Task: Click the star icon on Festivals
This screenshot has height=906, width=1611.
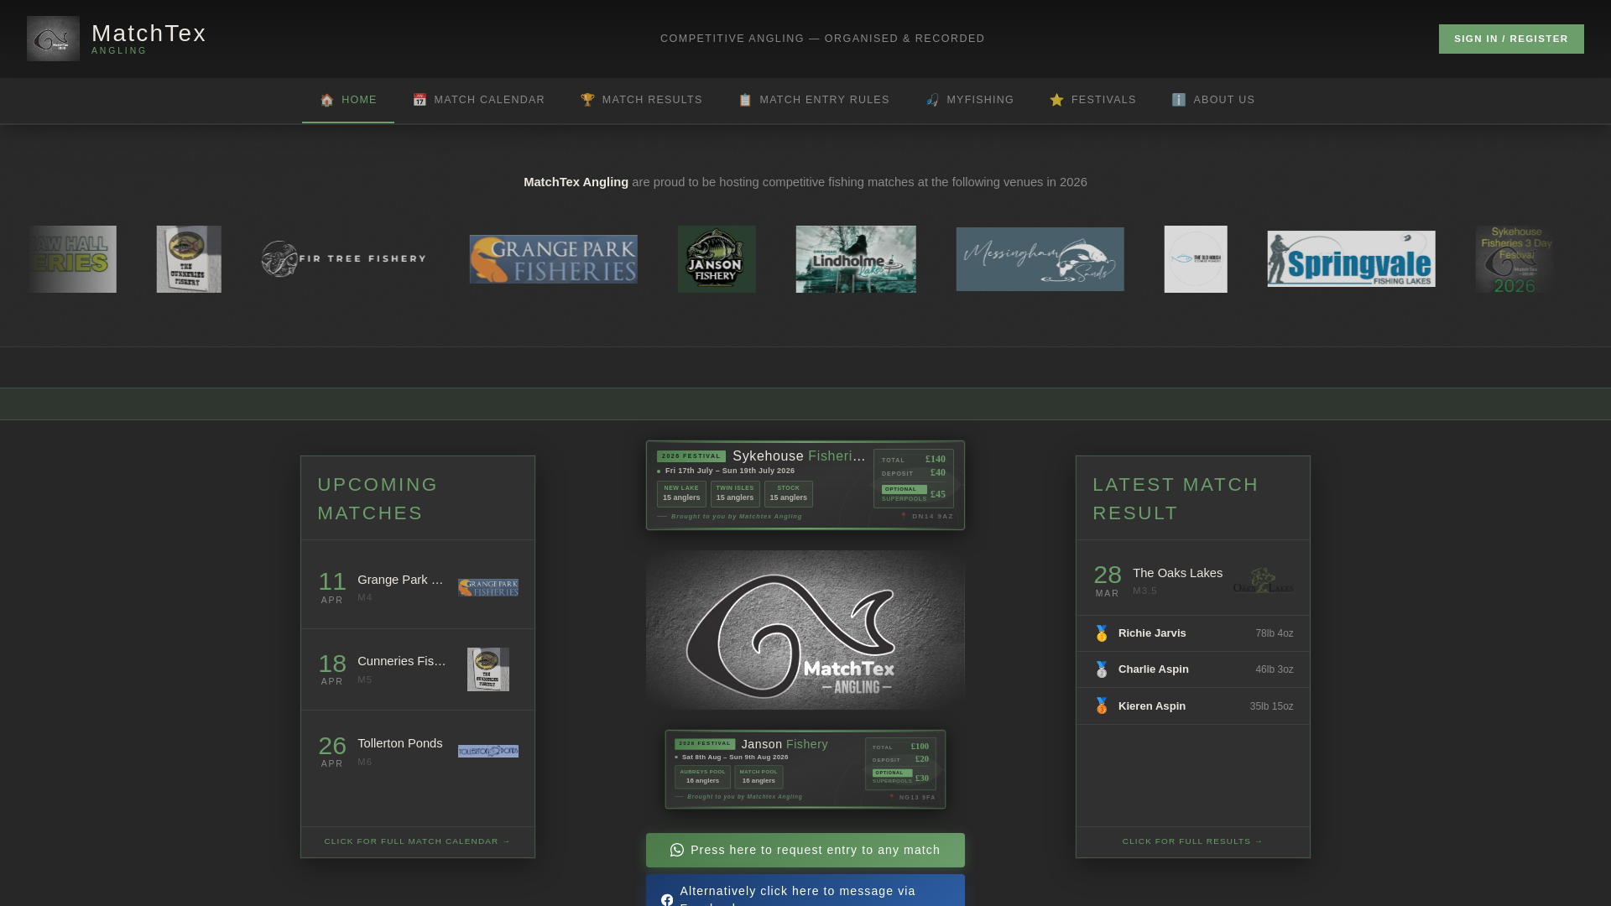Action: pyautogui.click(x=1056, y=101)
